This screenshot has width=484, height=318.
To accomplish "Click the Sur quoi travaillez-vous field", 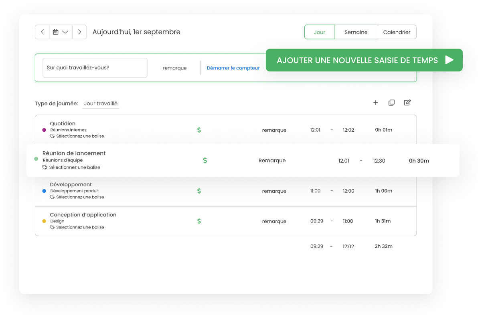I will pyautogui.click(x=95, y=68).
